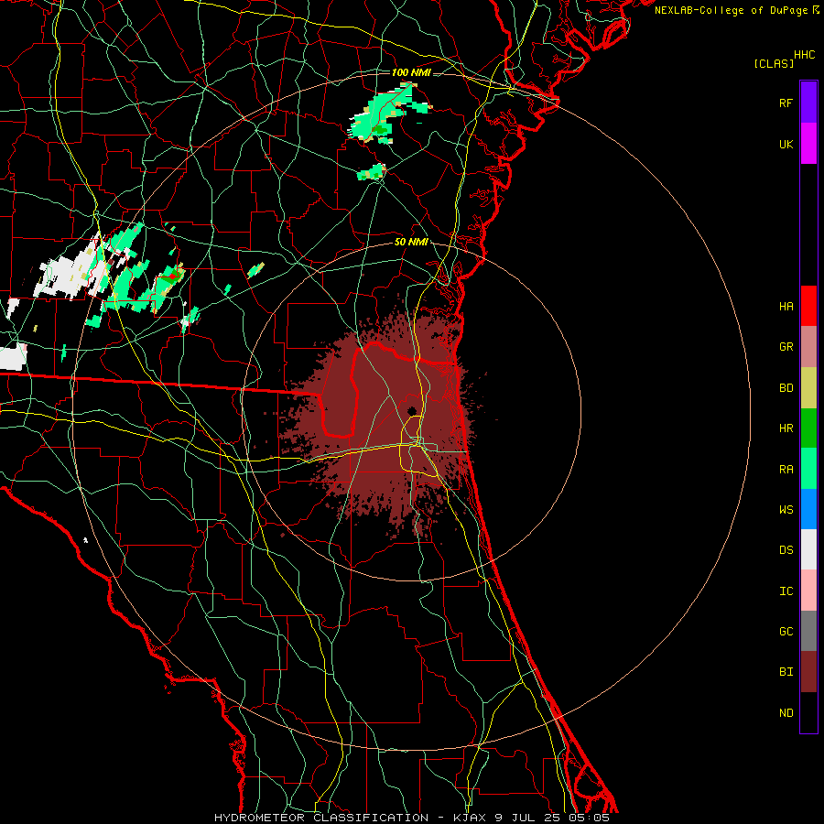Click the black radar site dot
This screenshot has height=824, width=824.
coord(412,411)
